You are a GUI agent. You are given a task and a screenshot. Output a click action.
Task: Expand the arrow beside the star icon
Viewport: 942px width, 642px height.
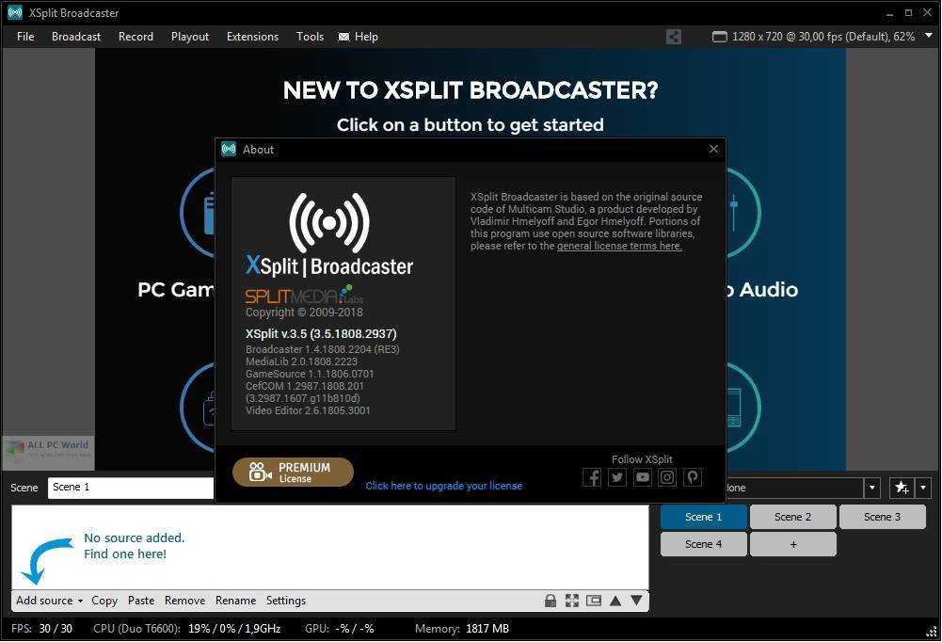923,488
